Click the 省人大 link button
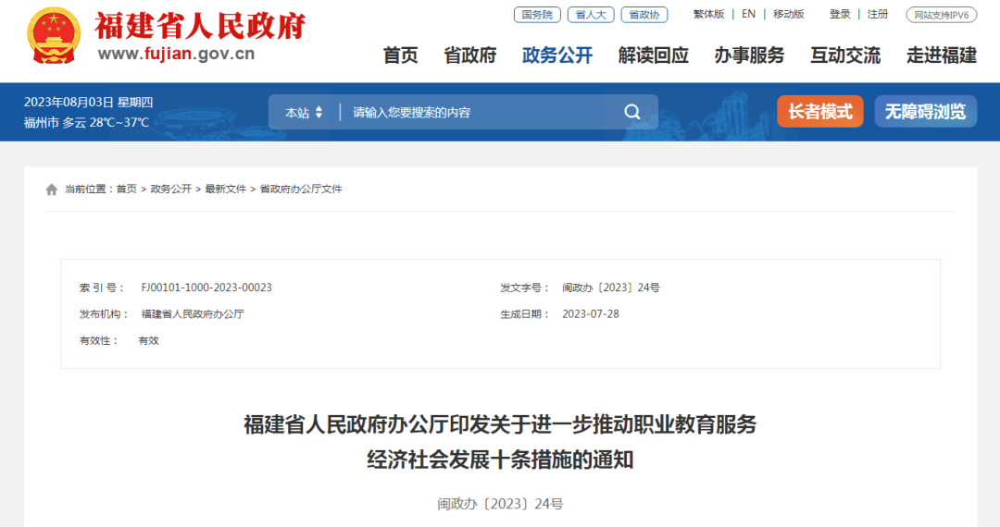The image size is (1000, 527). 591,15
